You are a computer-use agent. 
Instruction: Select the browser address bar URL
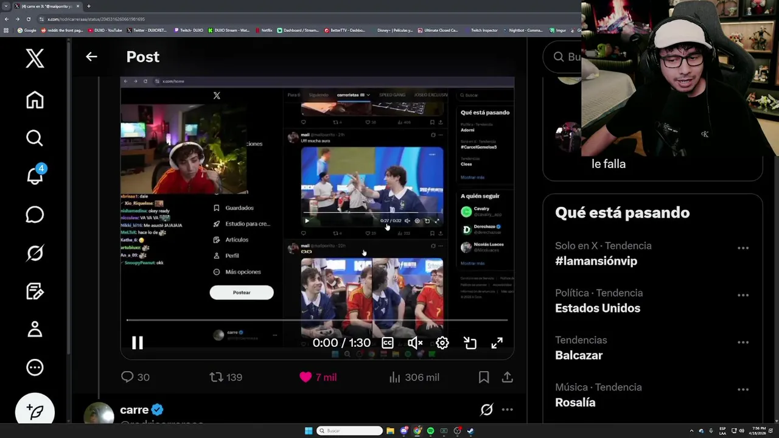[97, 19]
